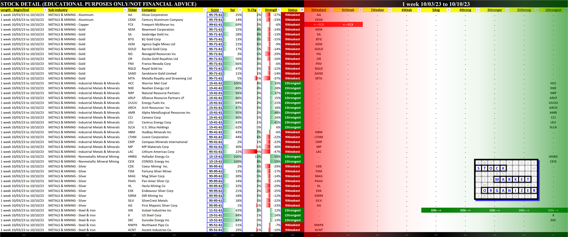Open the active Status filter button

[302, 10]
